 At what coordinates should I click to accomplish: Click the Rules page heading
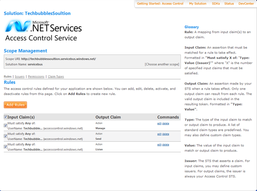point(10,82)
